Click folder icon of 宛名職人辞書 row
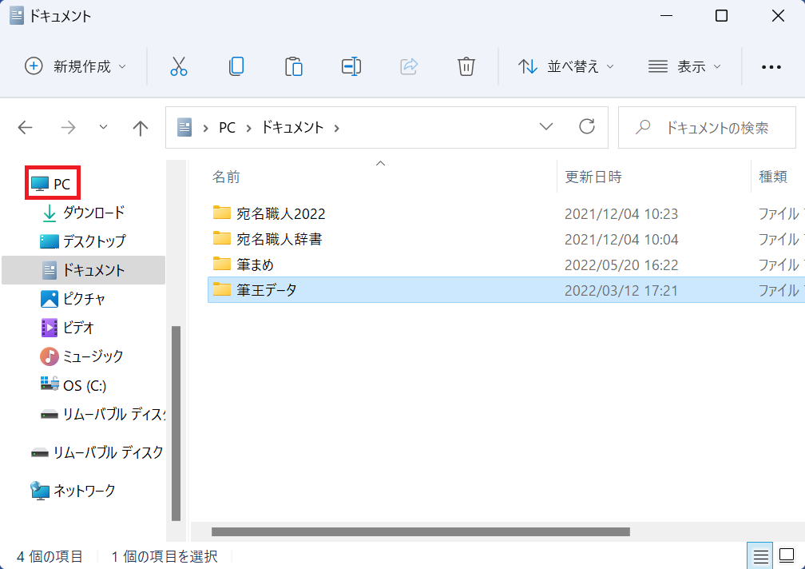The width and height of the screenshot is (805, 569). (222, 238)
